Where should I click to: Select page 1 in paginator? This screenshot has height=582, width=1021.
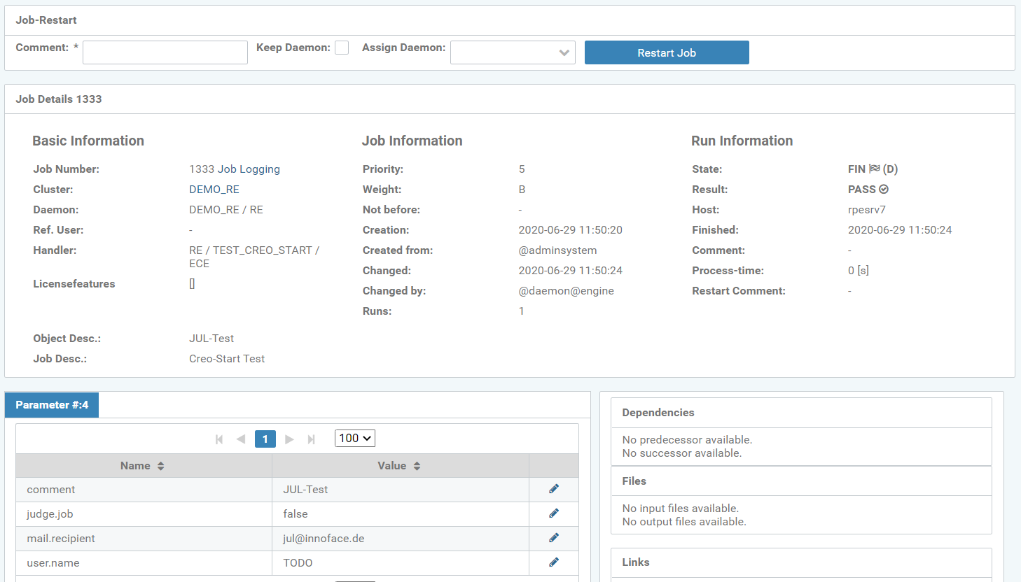265,439
